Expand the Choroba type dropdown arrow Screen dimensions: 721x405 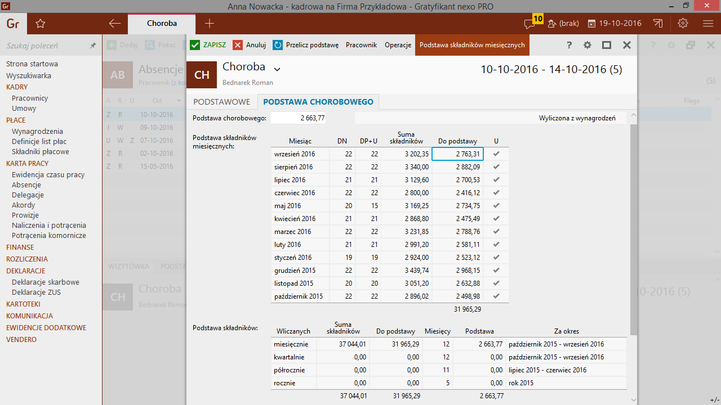click(x=277, y=69)
